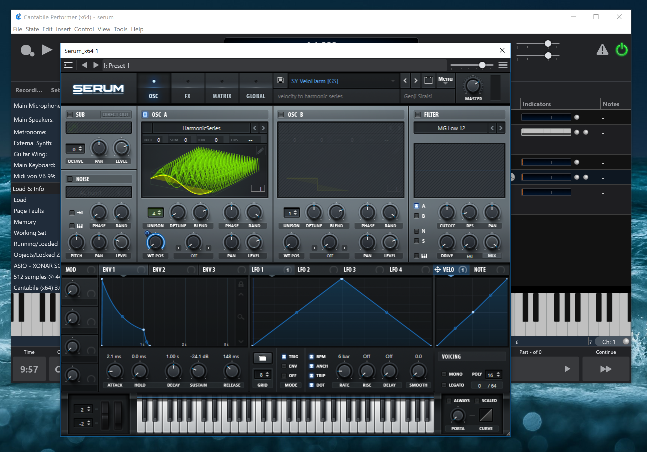The image size is (647, 452).
Task: Enable the SUB oscillator
Action: pyautogui.click(x=69, y=114)
